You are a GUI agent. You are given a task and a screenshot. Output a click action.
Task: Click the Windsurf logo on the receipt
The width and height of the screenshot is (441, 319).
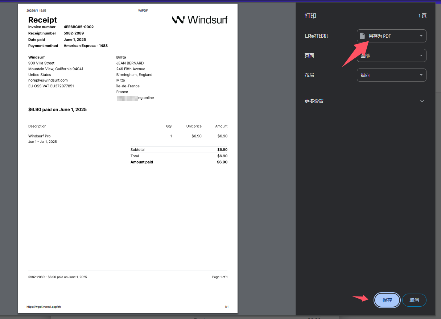(x=199, y=20)
